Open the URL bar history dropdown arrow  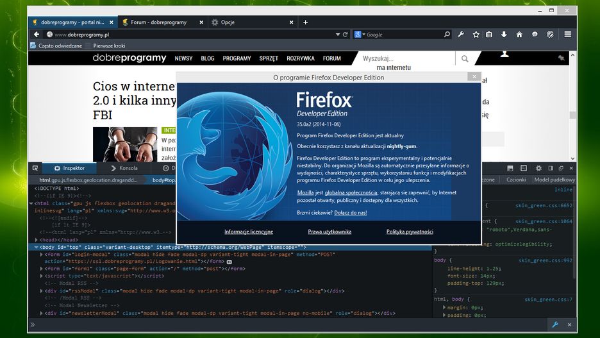click(x=338, y=35)
